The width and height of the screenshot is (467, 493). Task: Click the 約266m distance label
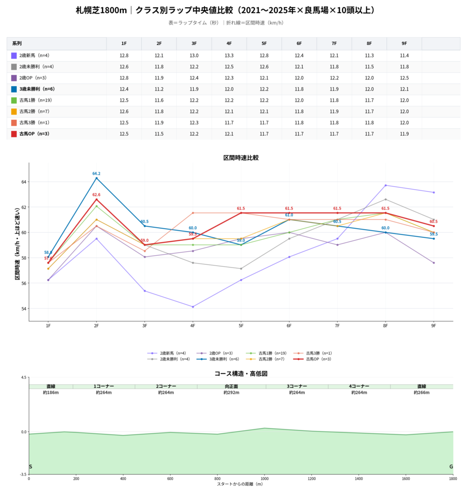coord(422,393)
